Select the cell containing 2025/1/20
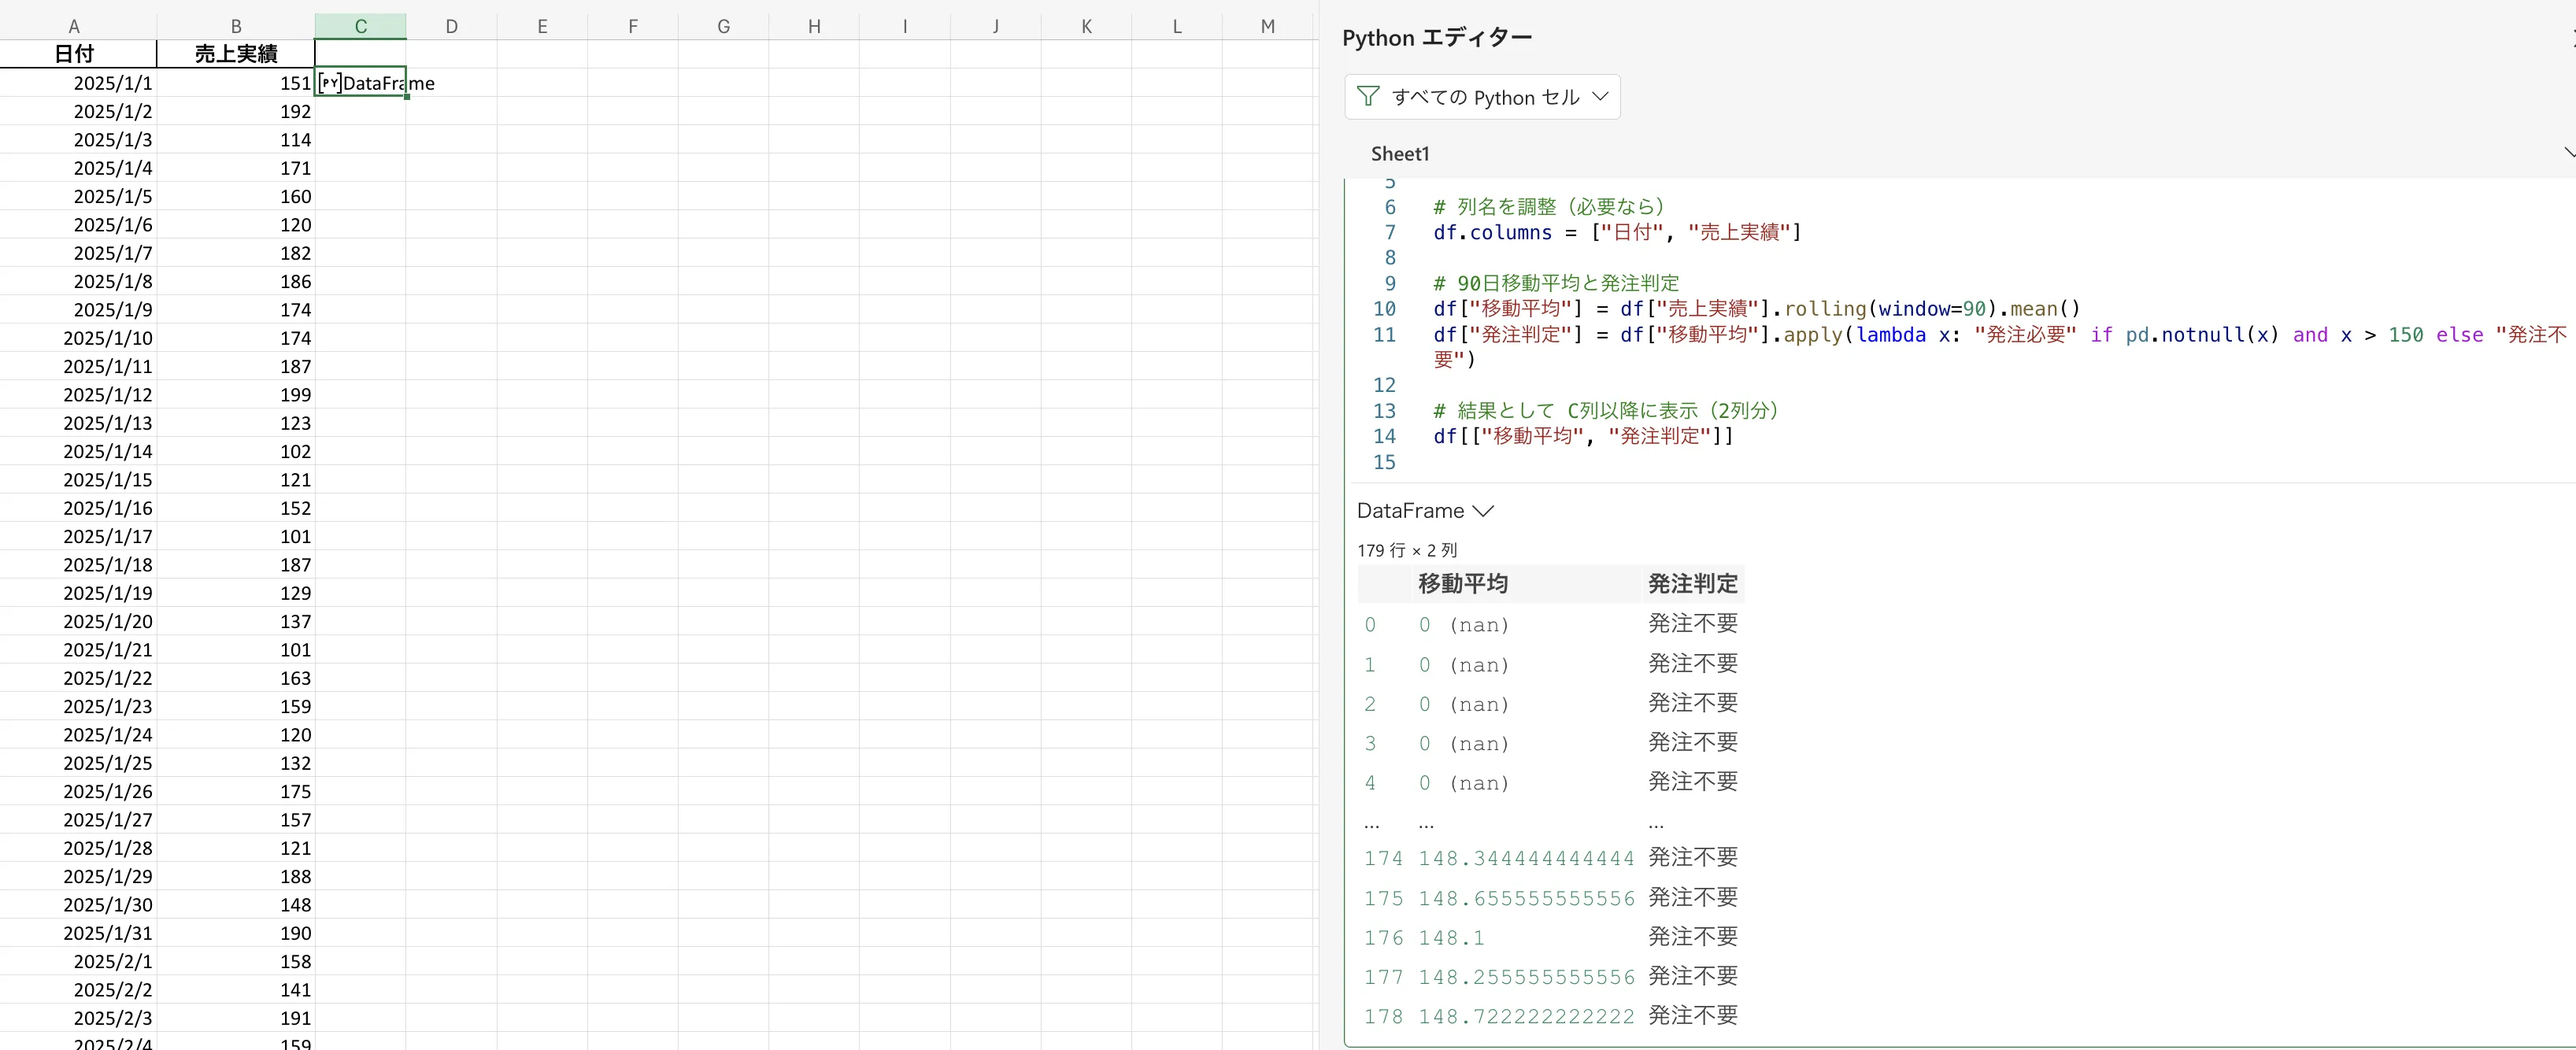 [x=78, y=621]
